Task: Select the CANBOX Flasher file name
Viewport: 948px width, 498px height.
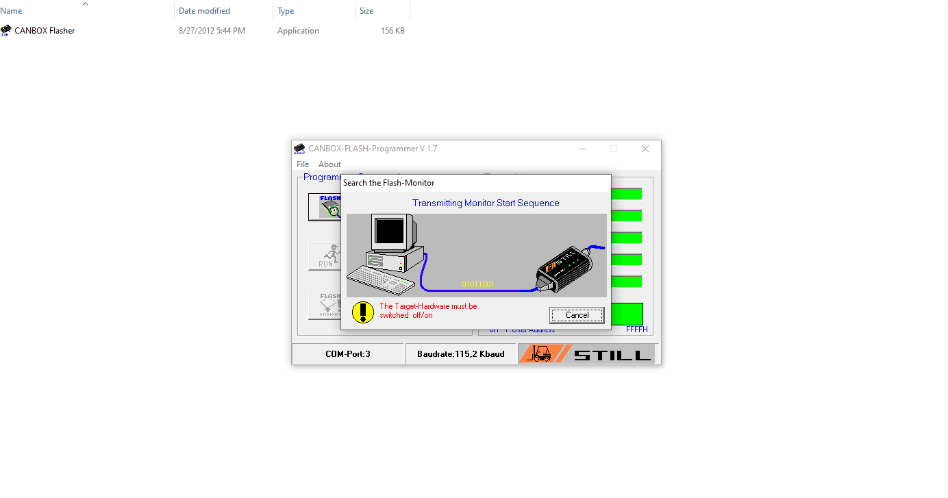Action: [46, 30]
